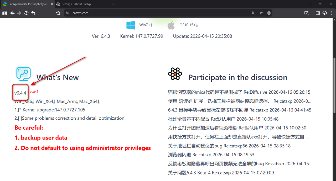336x181 pixels.
Task: Open the 用快捷方式打开 discussion post
Action: coord(238,137)
